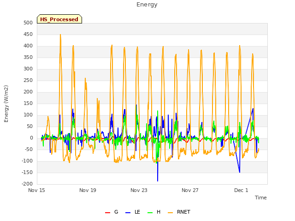The width and height of the screenshot is (295, 221).
Task: Click the '400' y-axis tick label
Action: (28, 46)
